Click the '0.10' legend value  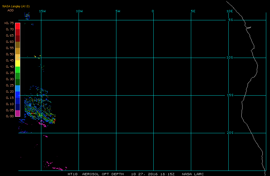pos(10,104)
